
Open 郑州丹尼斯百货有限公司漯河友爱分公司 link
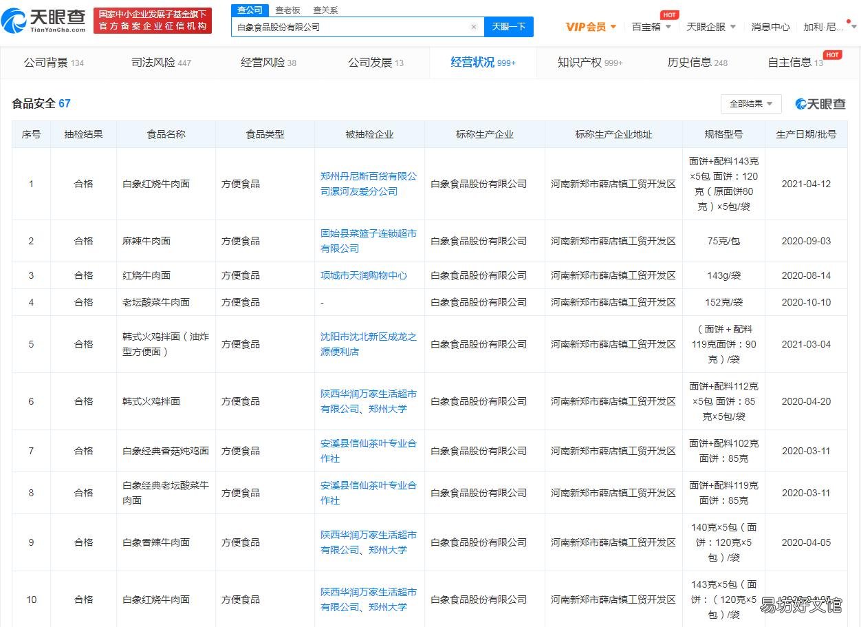click(x=369, y=184)
